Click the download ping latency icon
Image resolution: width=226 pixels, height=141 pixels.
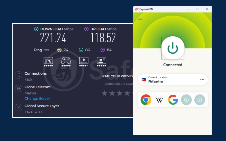coord(81,50)
